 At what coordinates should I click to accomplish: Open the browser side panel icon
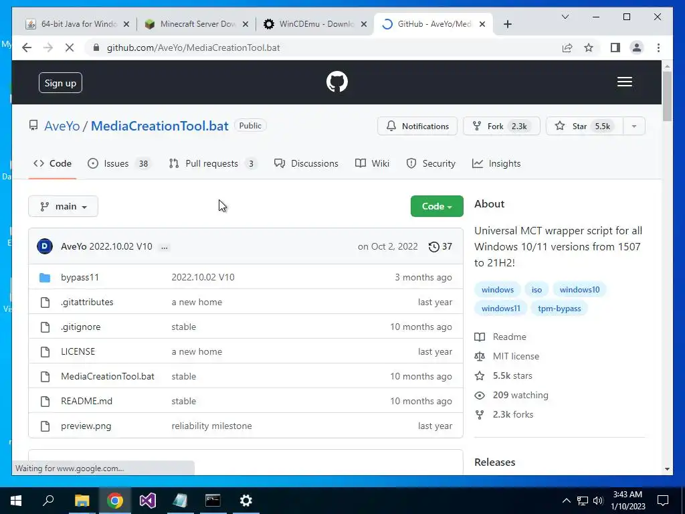[615, 48]
